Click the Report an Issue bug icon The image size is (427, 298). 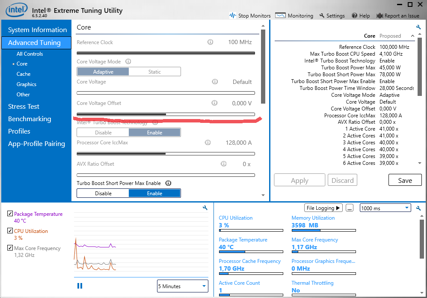coord(380,15)
